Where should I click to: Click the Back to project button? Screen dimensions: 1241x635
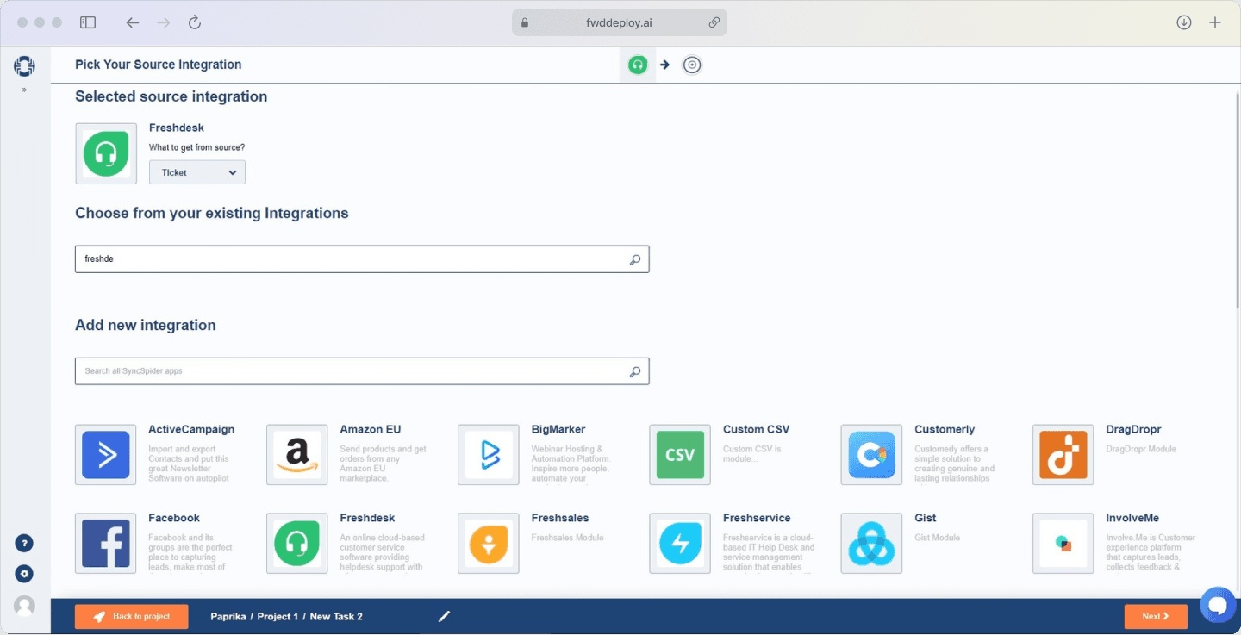[x=132, y=617]
